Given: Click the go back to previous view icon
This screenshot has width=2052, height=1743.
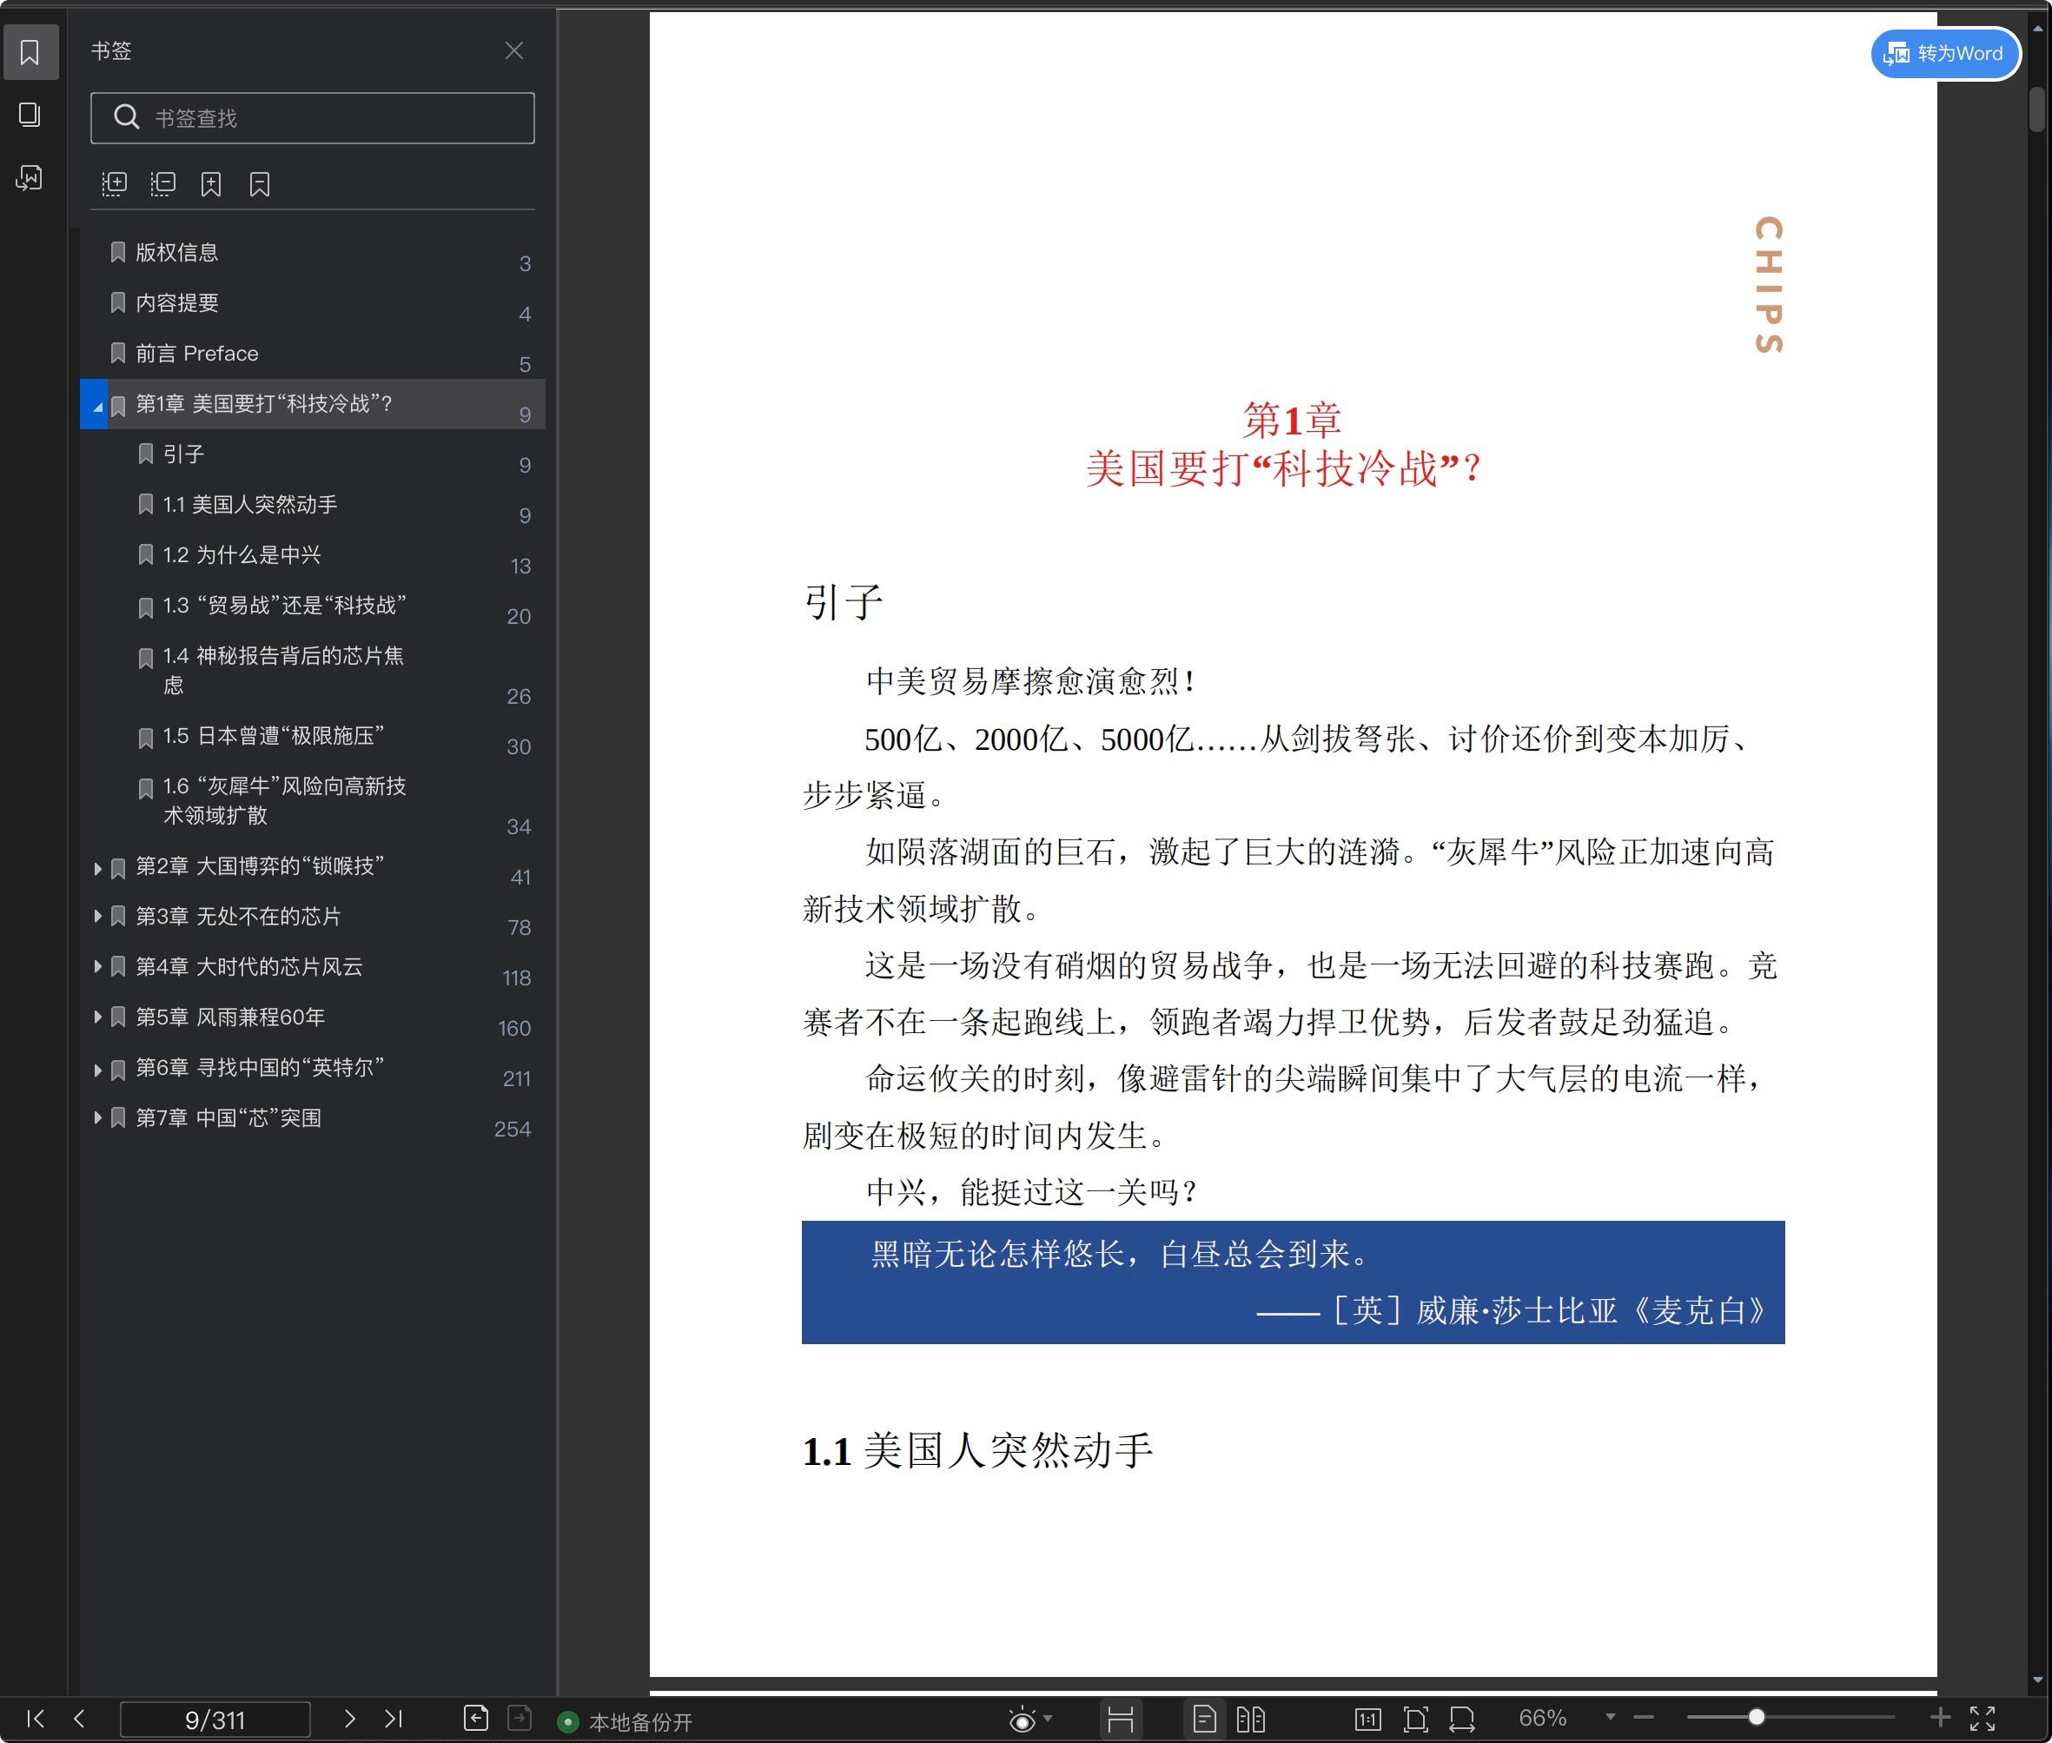Looking at the screenshot, I should pos(476,1719).
